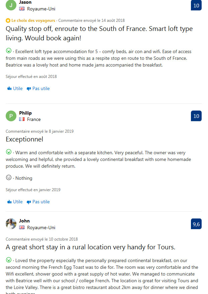Mark Jason's review as Utile

[x=15, y=89]
